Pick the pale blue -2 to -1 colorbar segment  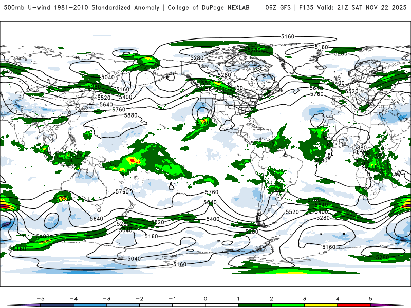point(156,305)
